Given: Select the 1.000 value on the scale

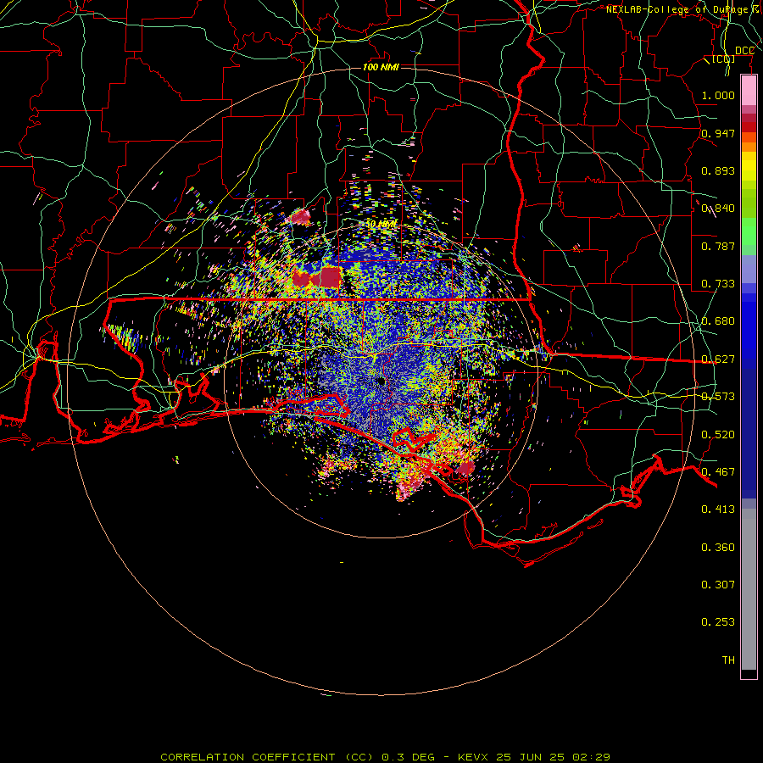Looking at the screenshot, I should pos(718,95).
